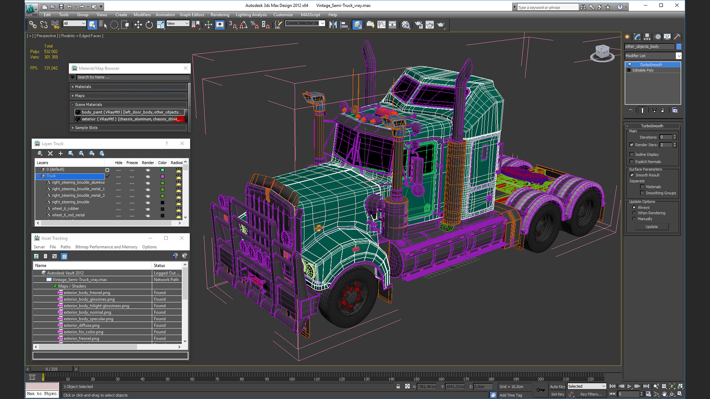Viewport: 710px width, 399px height.
Task: Click the Add Time Tag button
Action: [511, 395]
